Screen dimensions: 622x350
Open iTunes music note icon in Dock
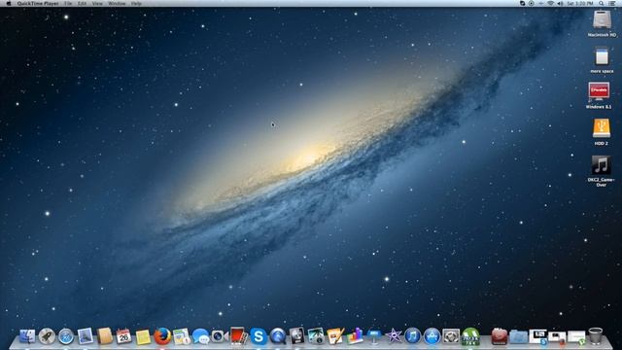[412, 336]
